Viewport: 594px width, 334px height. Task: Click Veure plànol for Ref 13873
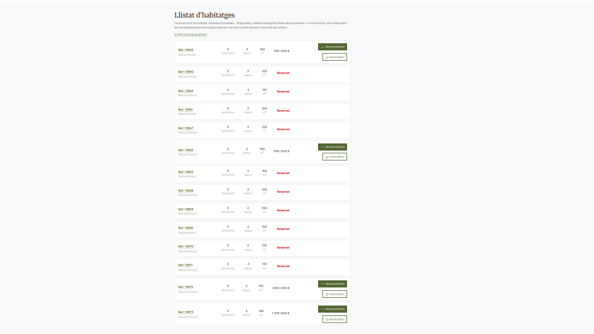(335, 319)
